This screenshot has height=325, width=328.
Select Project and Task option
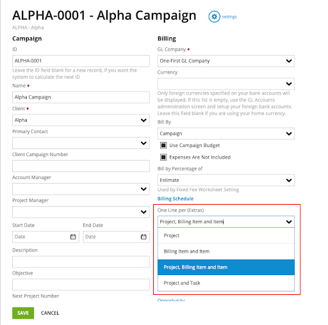[x=226, y=283]
